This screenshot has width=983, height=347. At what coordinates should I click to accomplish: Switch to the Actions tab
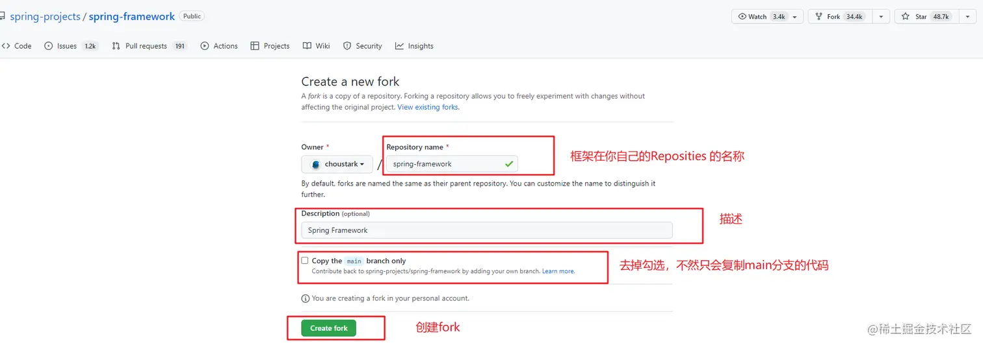tap(219, 46)
